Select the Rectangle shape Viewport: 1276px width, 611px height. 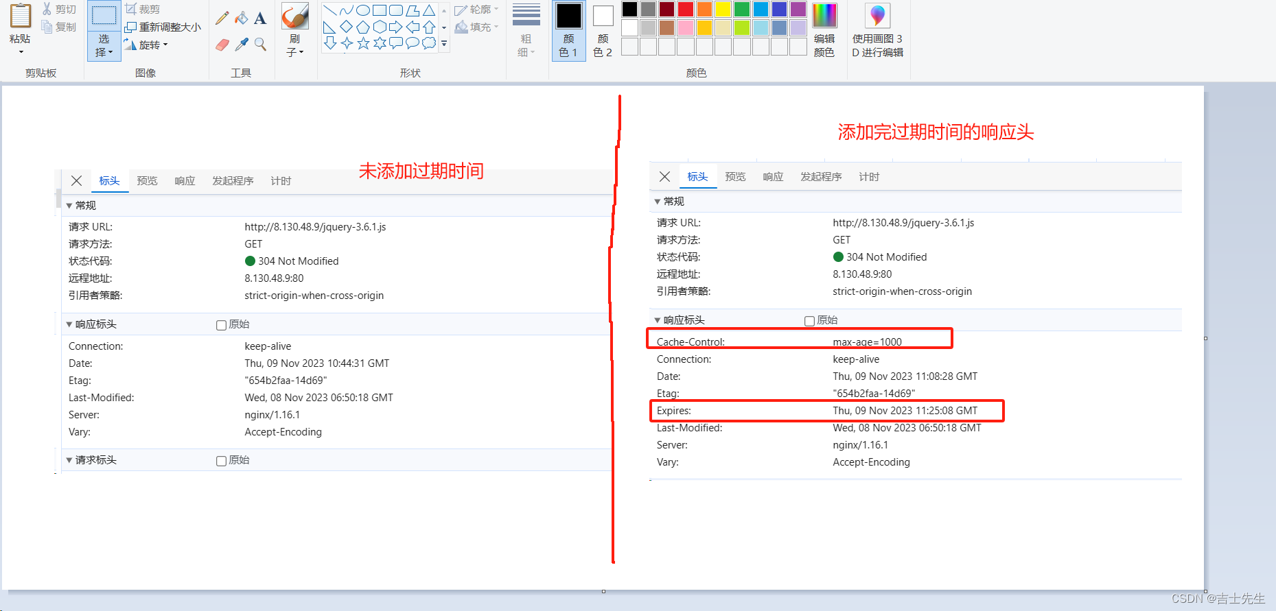[380, 10]
